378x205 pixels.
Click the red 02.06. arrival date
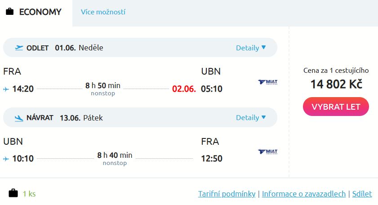(184, 89)
